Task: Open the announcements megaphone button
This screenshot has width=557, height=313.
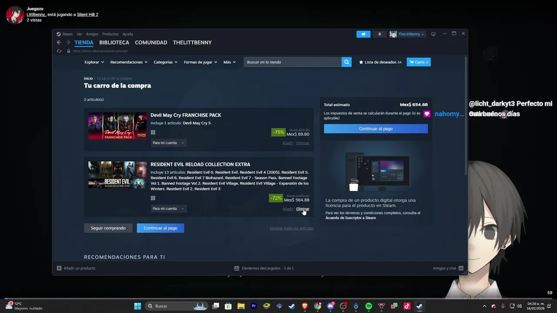Action: (363, 34)
